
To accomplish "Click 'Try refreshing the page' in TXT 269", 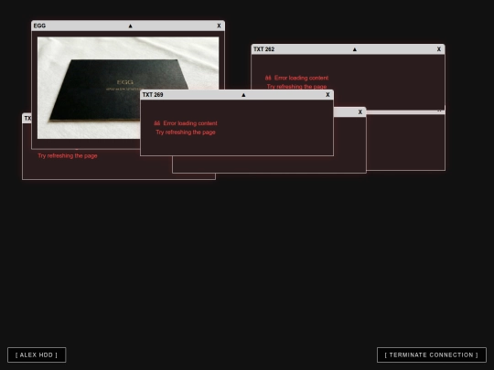I will 186,132.
